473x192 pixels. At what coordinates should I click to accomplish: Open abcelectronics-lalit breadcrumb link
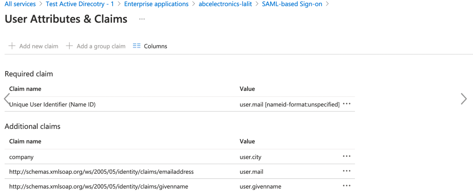coord(225,4)
